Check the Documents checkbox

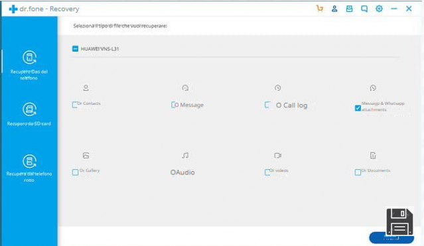pos(358,172)
